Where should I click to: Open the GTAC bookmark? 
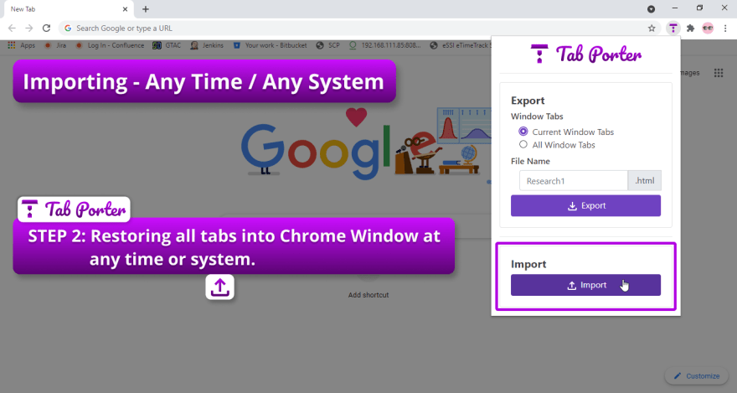pyautogui.click(x=167, y=45)
